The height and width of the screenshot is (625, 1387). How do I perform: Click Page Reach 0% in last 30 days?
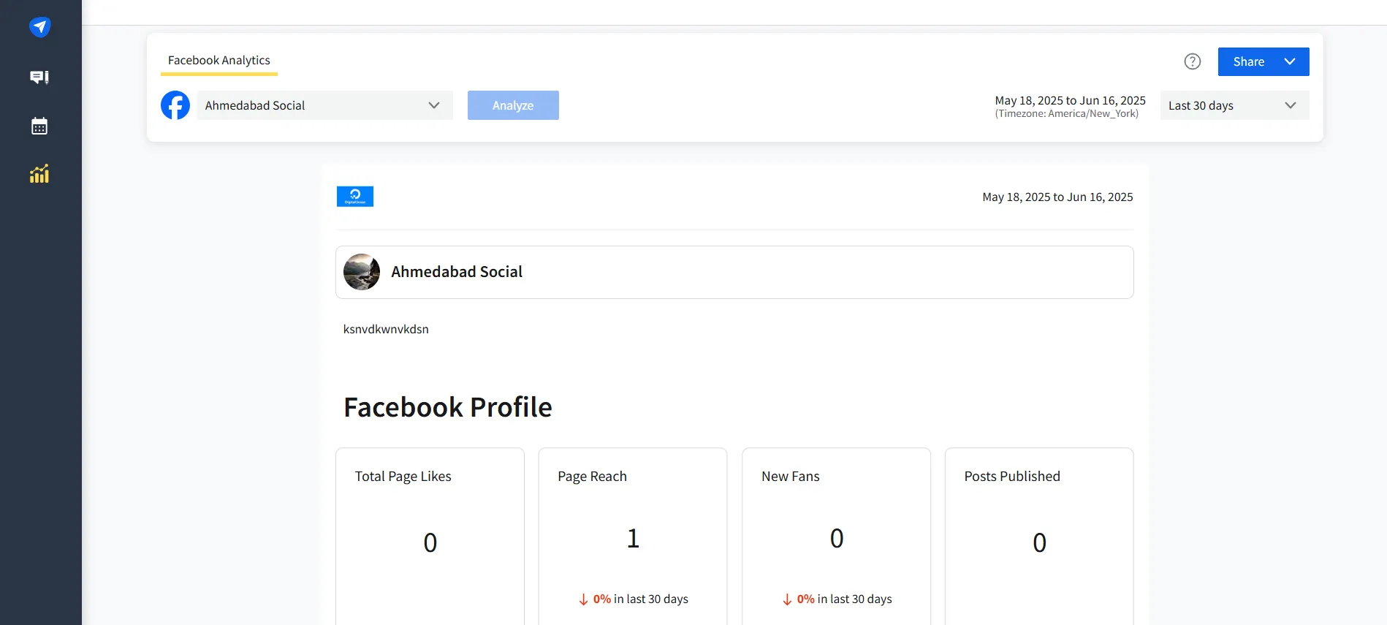point(634,599)
